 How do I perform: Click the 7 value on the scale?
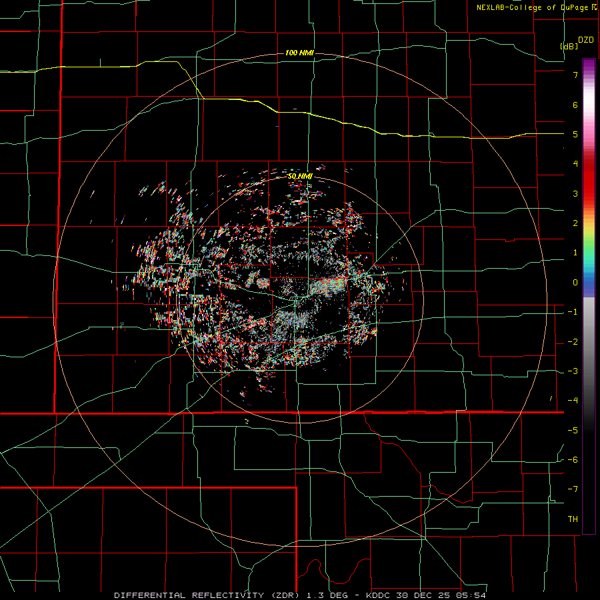coord(575,75)
